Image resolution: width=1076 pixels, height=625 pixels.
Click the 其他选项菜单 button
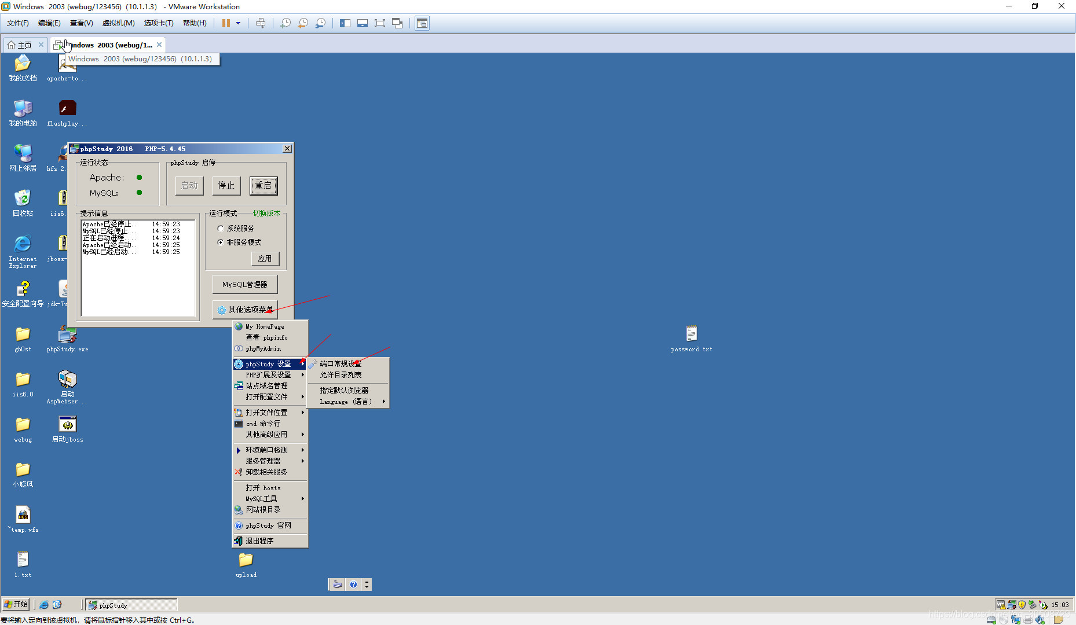245,310
